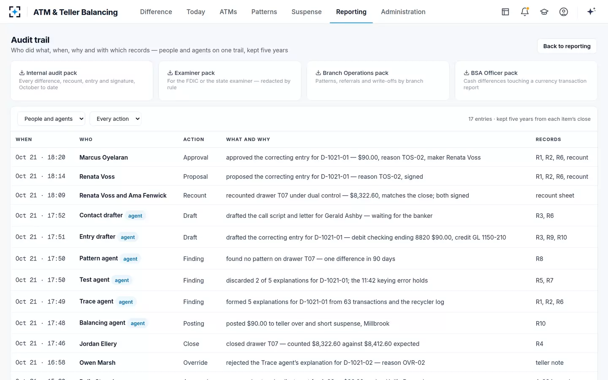The width and height of the screenshot is (608, 380).
Task: Click the 'What and Why' column header
Action: pos(248,139)
